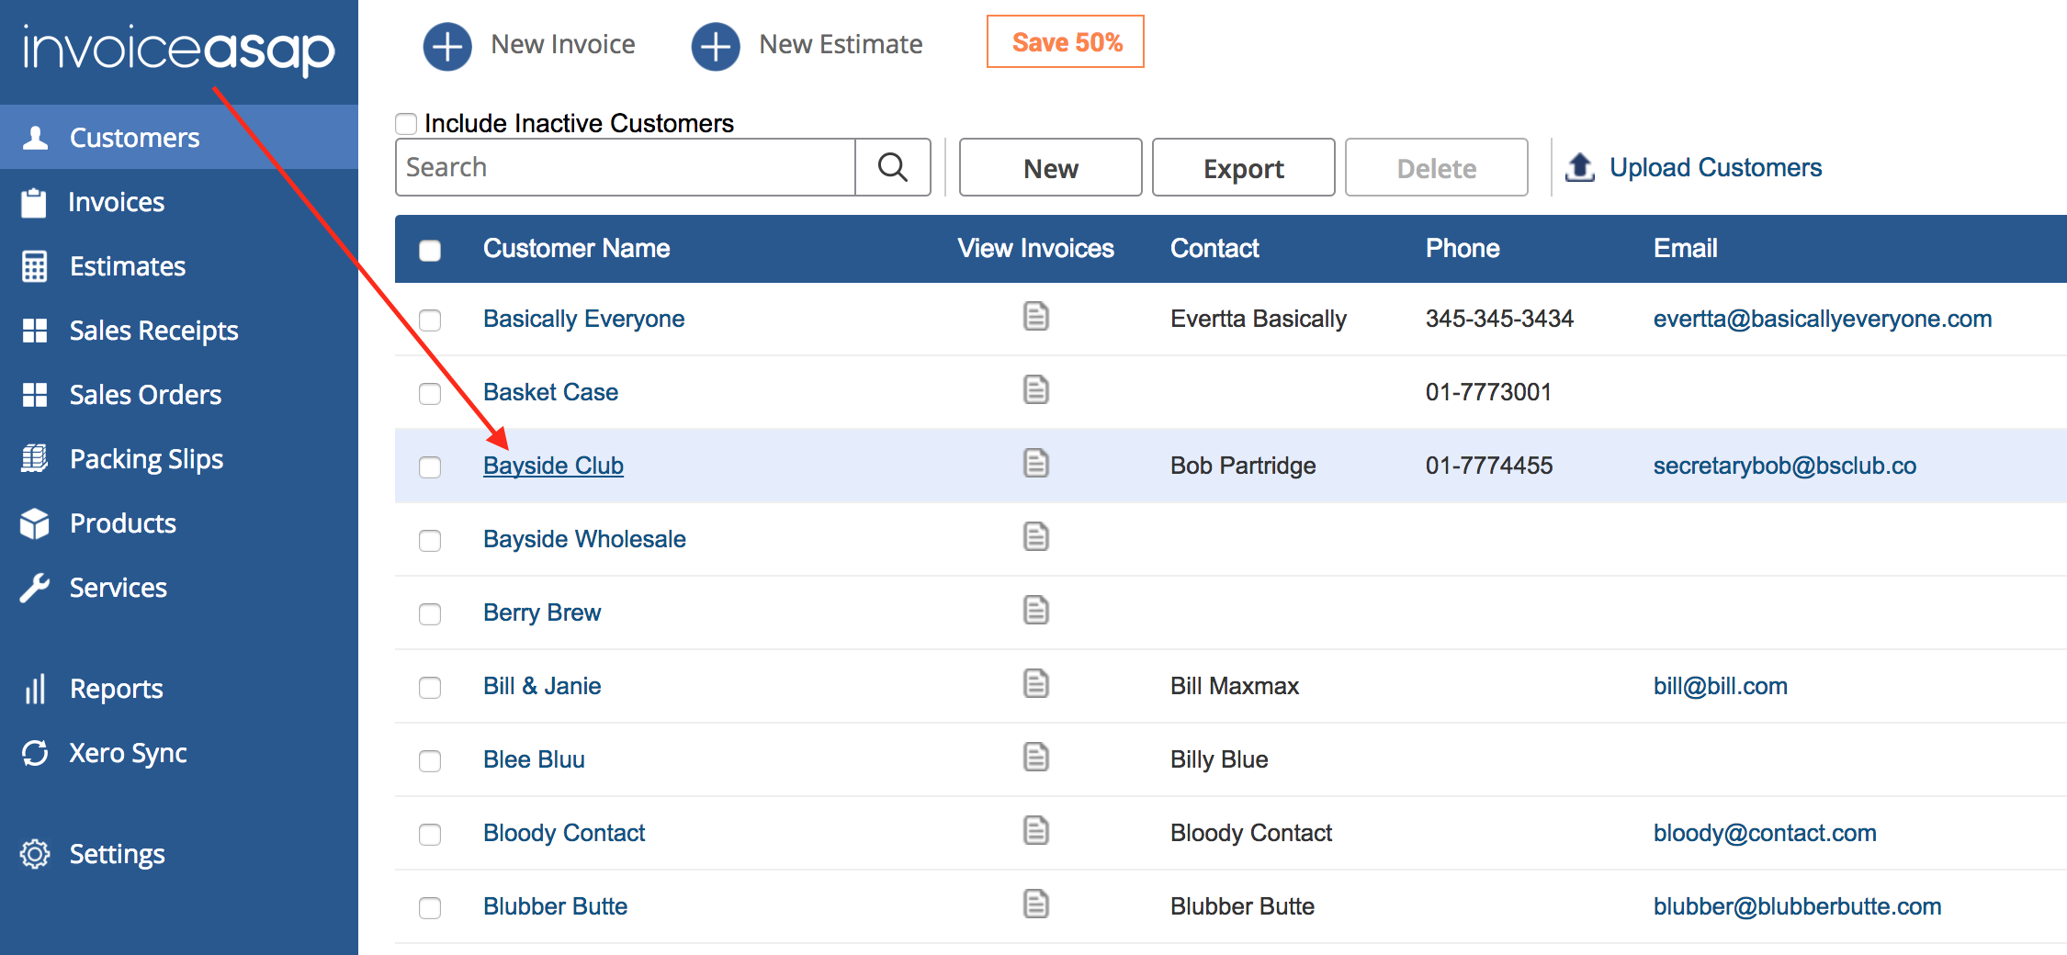Click the New customer button

click(x=1051, y=167)
